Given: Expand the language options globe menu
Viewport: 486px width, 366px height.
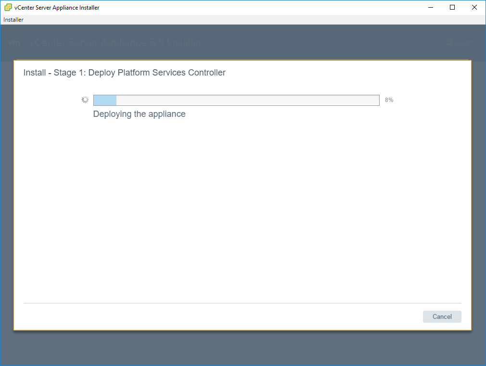Looking at the screenshot, I should point(449,43).
